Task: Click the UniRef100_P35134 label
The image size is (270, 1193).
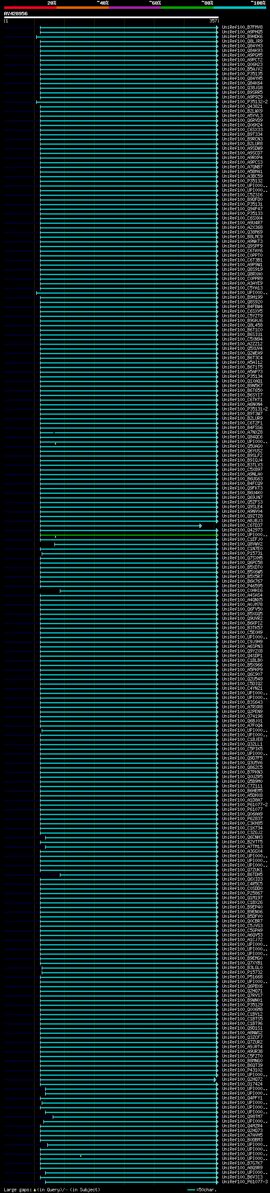Action: point(242,377)
